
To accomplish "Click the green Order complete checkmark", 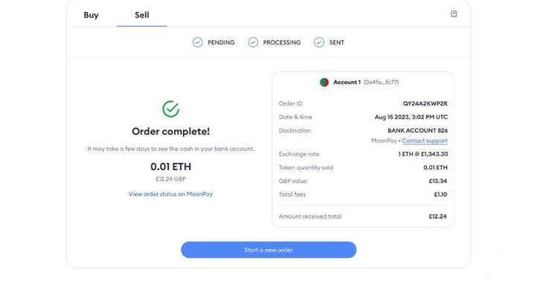I will coord(171,109).
